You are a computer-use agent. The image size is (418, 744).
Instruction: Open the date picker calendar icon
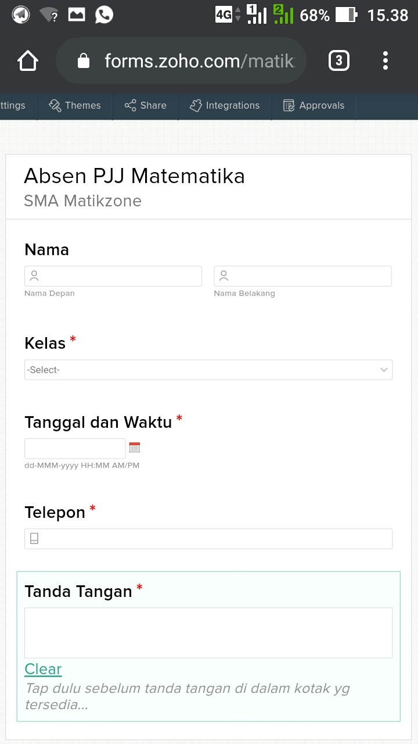coord(135,448)
